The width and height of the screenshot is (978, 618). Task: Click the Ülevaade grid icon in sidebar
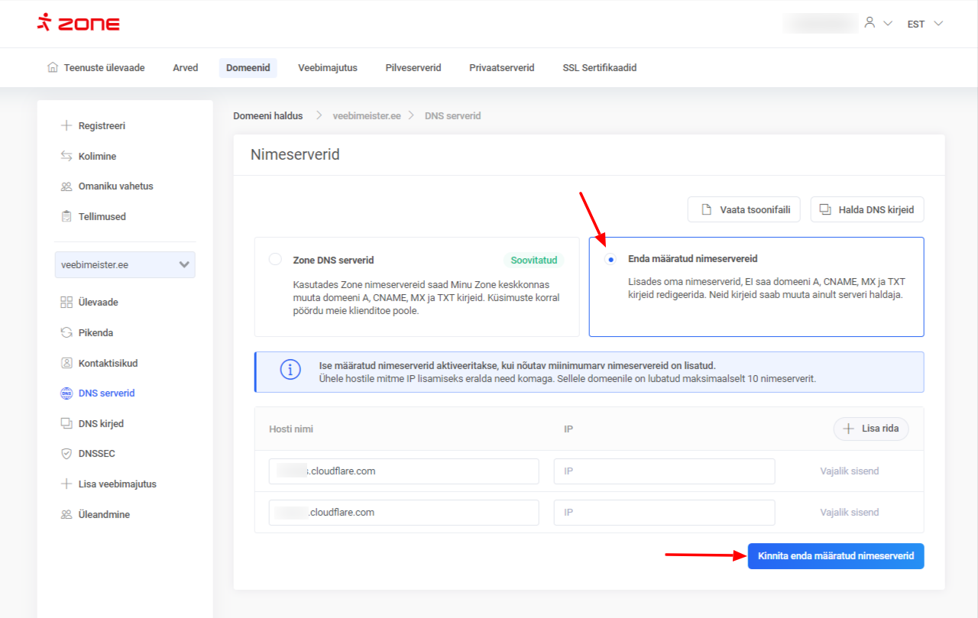[66, 302]
